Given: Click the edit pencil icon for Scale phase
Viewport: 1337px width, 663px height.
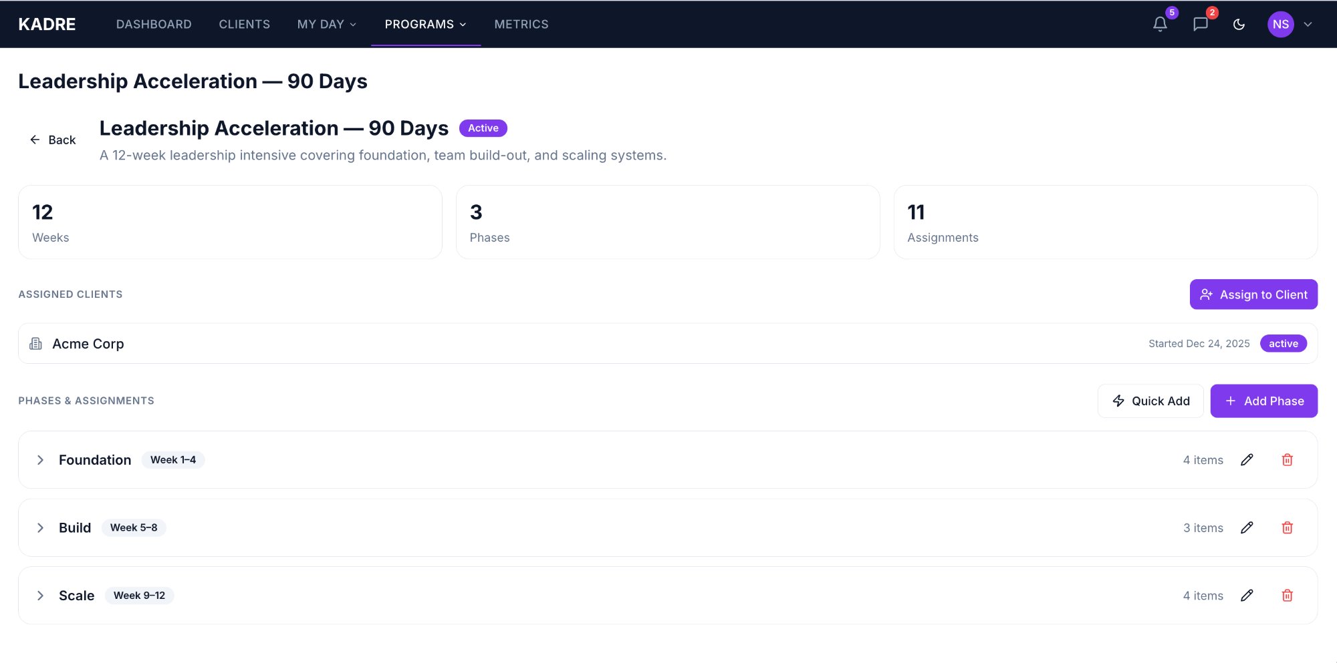Looking at the screenshot, I should click(x=1246, y=595).
